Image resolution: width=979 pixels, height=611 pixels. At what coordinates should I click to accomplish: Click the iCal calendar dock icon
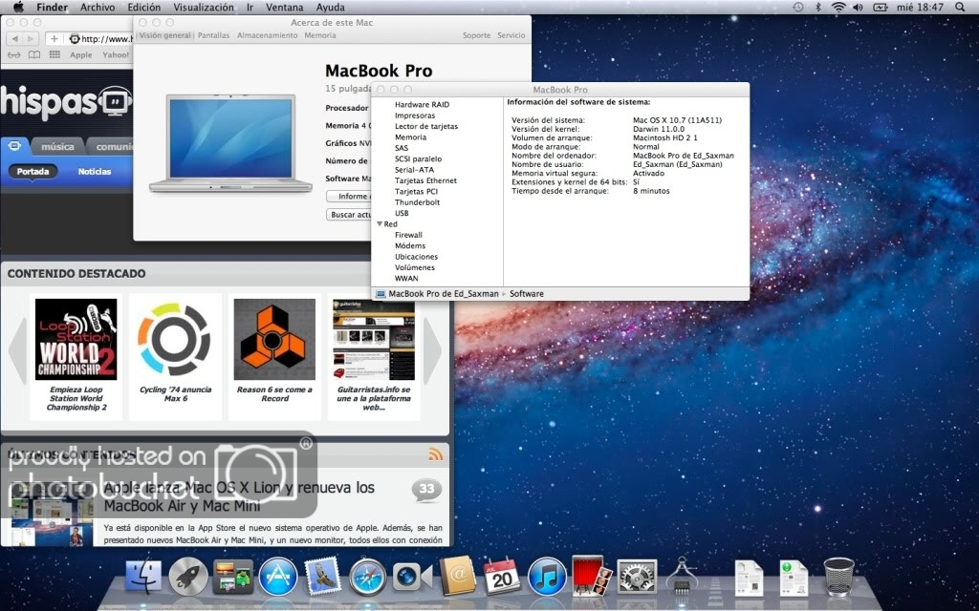click(x=503, y=577)
